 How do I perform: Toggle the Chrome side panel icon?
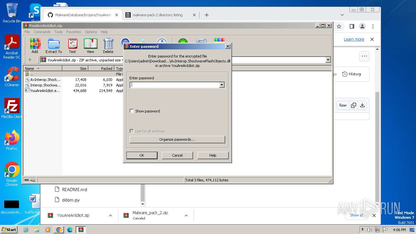point(352,26)
